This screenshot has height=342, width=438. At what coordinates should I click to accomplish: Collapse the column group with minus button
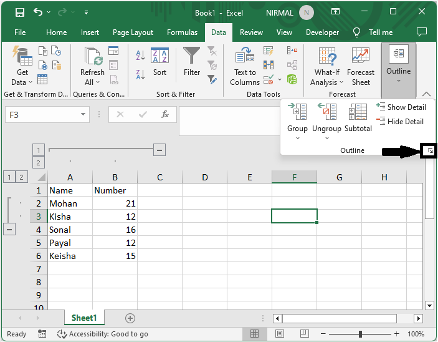[159, 150]
